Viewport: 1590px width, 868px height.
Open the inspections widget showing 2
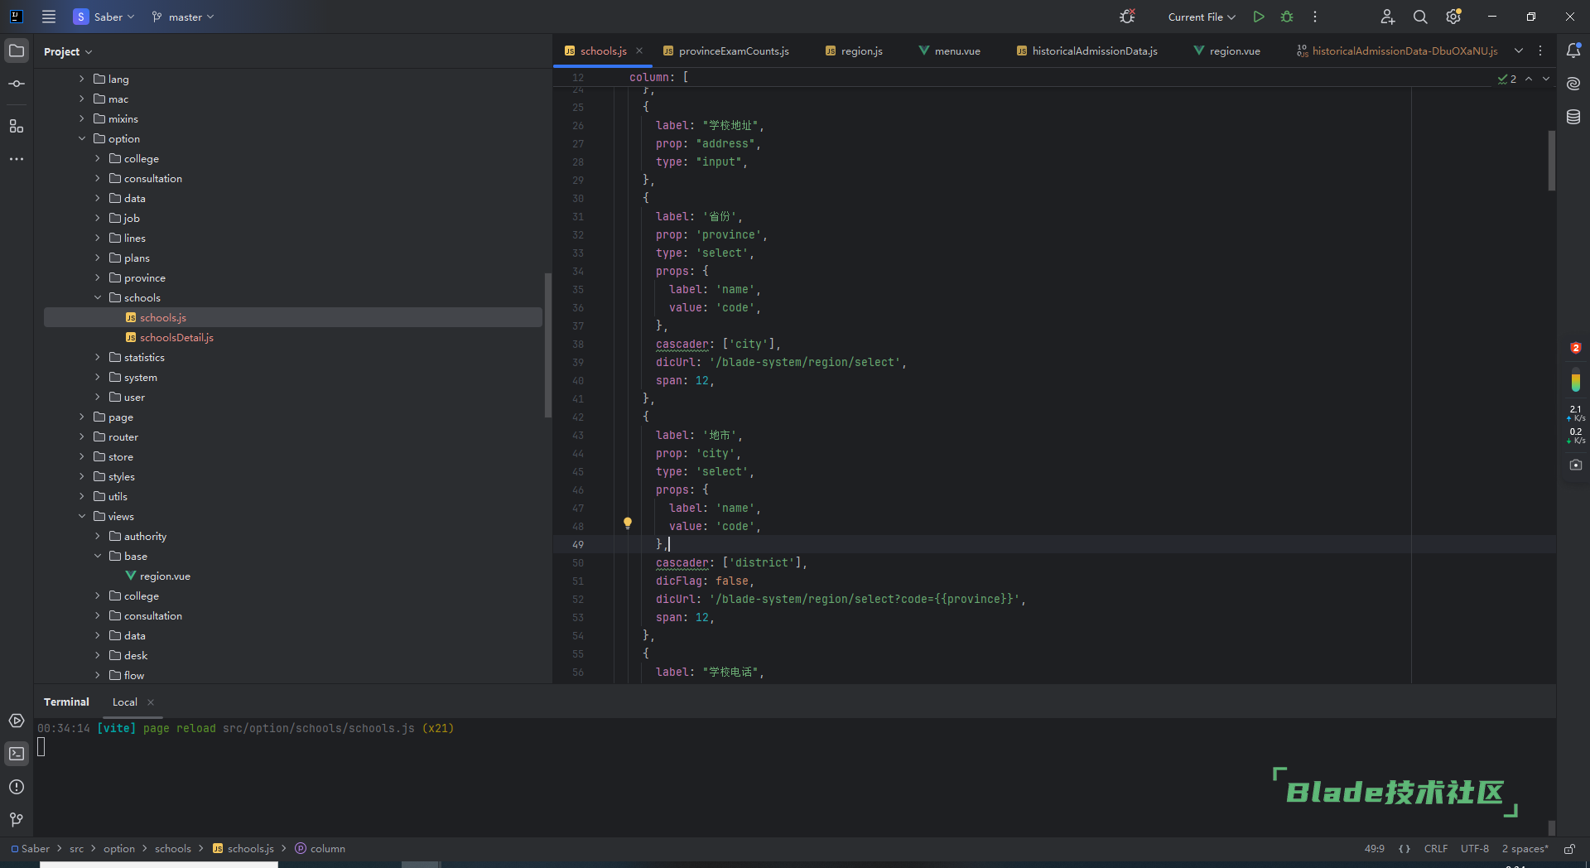(x=1507, y=79)
